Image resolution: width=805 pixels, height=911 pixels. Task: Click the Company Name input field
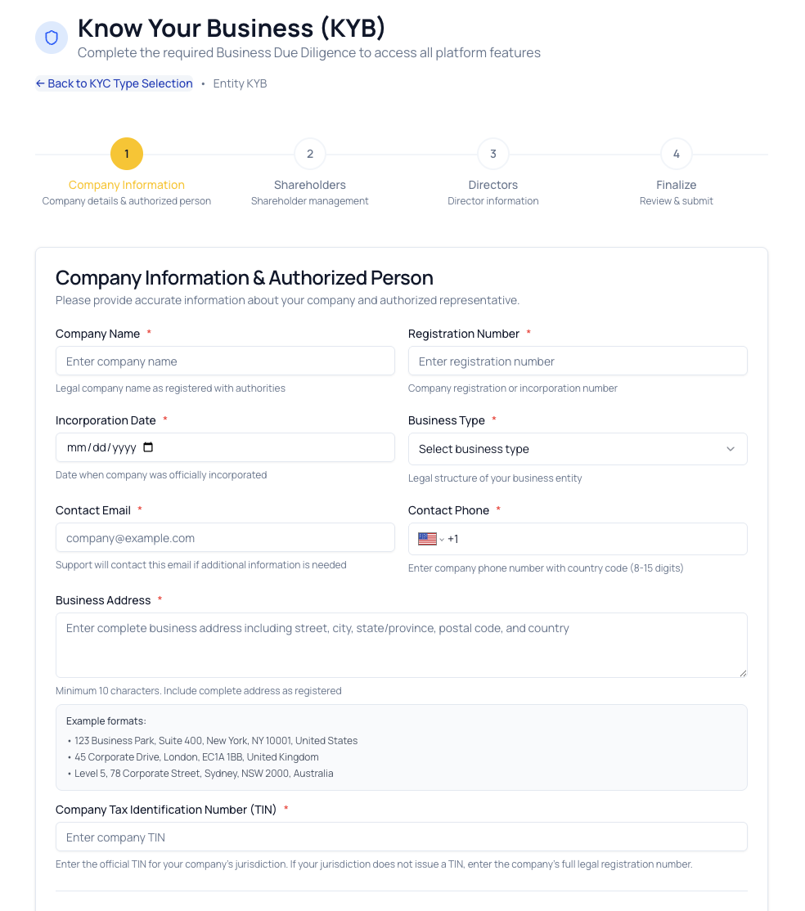tap(225, 361)
